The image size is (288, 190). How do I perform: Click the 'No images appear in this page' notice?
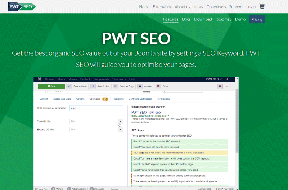180,176
